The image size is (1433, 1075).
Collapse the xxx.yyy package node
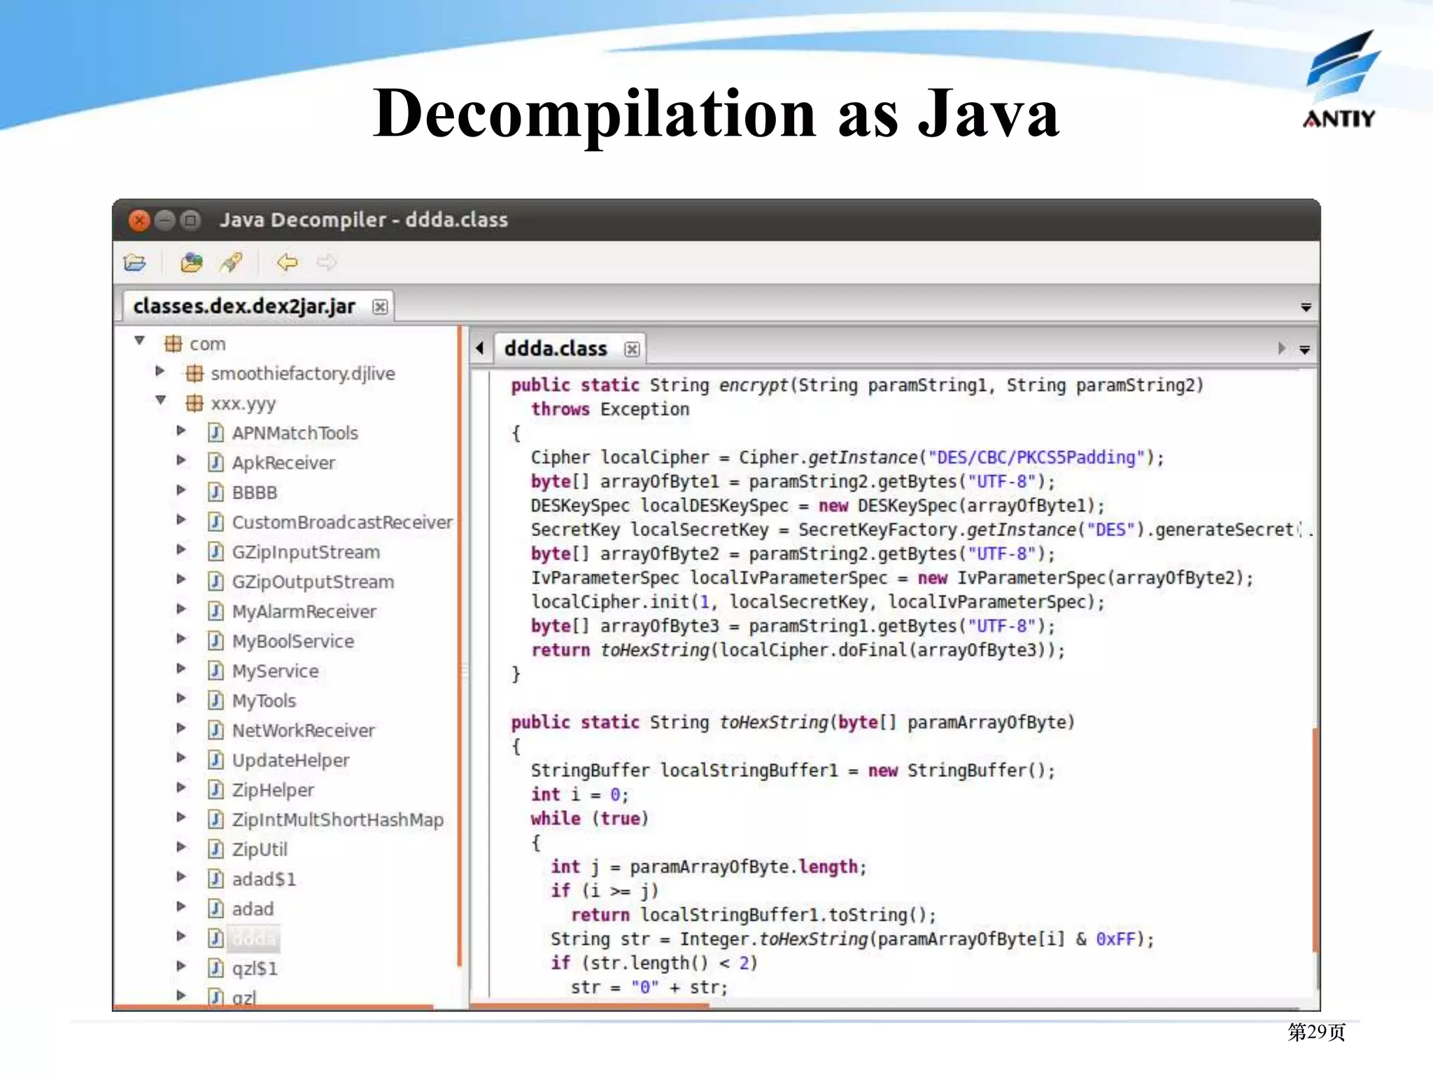(x=160, y=400)
